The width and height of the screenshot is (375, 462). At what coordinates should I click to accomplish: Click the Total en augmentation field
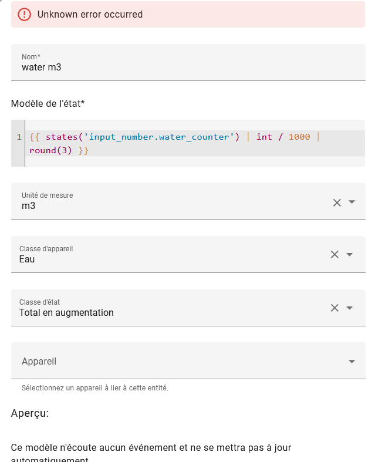tap(170, 308)
